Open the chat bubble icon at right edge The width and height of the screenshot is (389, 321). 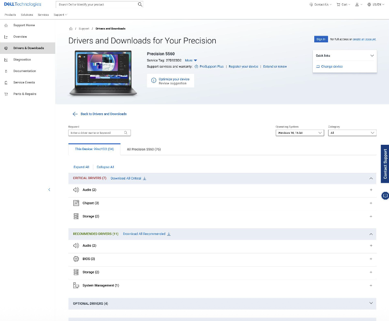click(385, 196)
